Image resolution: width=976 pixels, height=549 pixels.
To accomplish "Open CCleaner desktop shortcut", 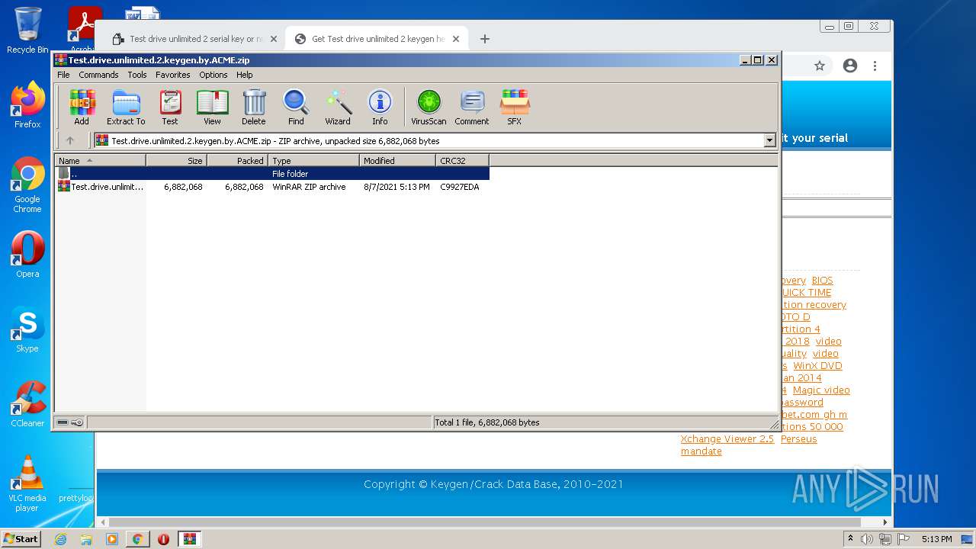I will (x=27, y=404).
